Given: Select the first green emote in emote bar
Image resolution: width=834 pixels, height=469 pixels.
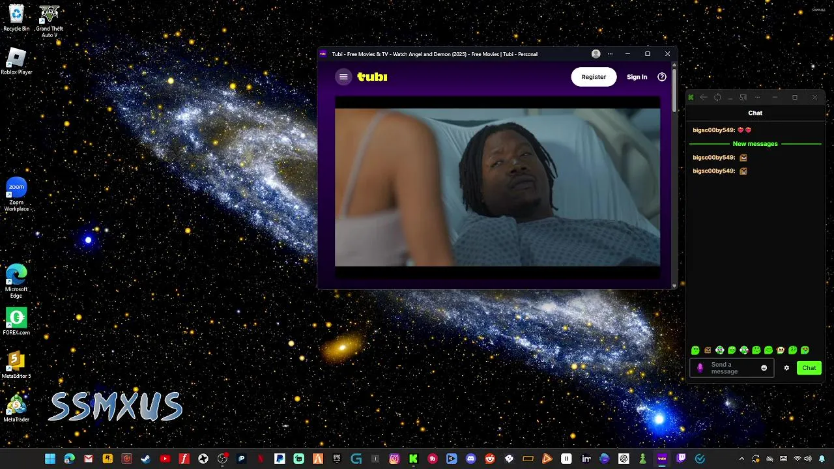Looking at the screenshot, I should click(x=695, y=350).
